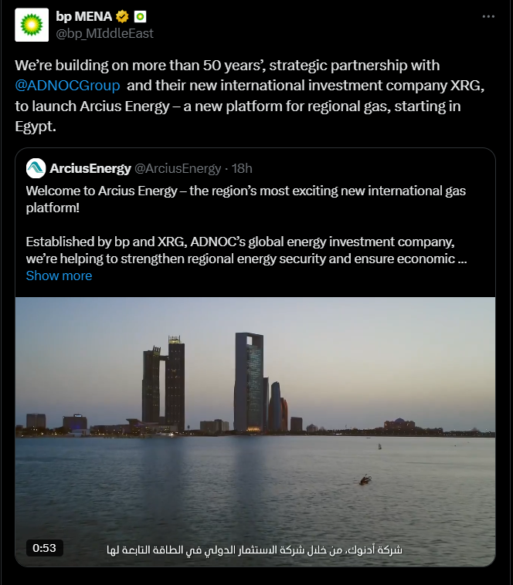This screenshot has height=585, width=513.
Task: Open the @ADNOCGroup mention link
Action: pyautogui.click(x=67, y=86)
